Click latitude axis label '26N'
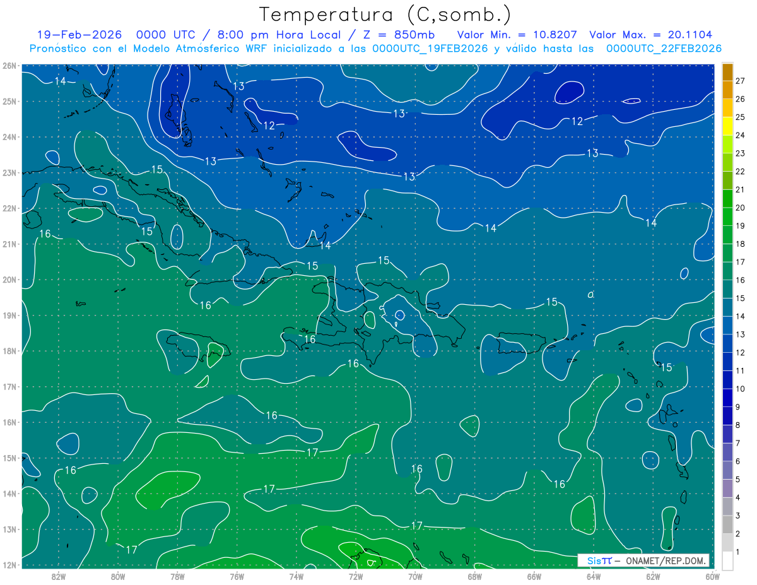Screen dimensions: 757x585 click(9, 66)
